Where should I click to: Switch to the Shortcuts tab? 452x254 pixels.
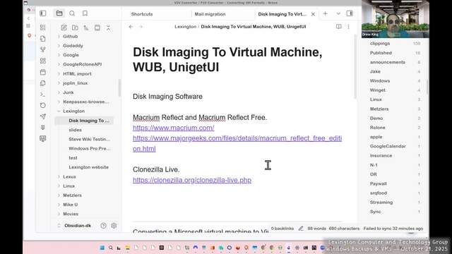(x=142, y=14)
